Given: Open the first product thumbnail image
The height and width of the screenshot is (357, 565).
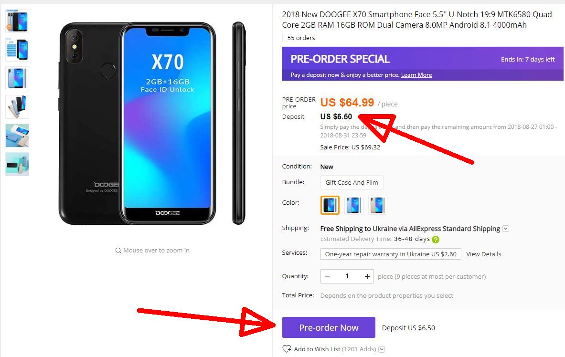Looking at the screenshot, I should click(x=17, y=21).
